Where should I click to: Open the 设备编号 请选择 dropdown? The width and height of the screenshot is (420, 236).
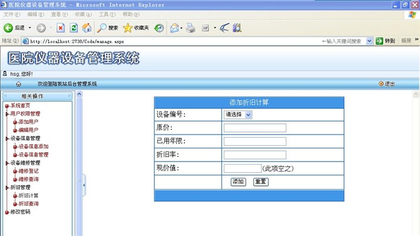pos(238,115)
